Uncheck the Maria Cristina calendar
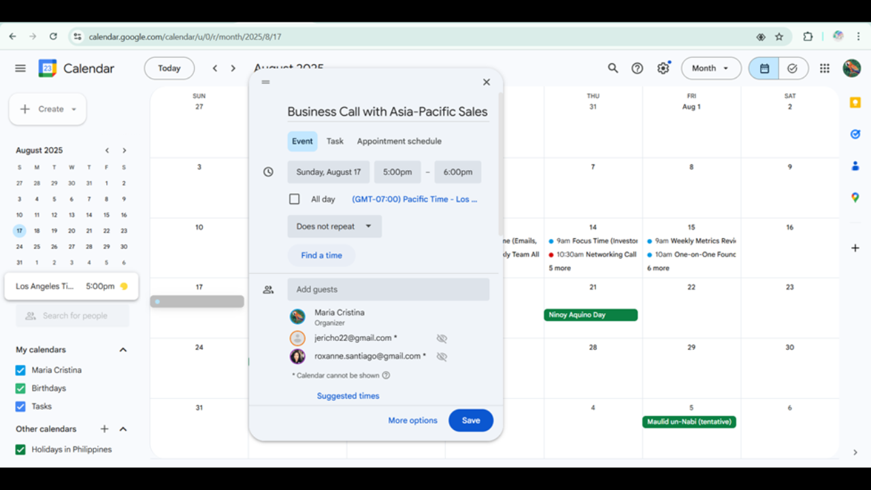 point(20,370)
